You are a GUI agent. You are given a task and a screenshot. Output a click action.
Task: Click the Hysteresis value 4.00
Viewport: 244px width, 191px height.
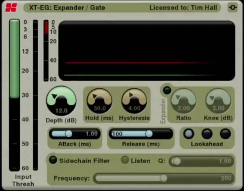pyautogui.click(x=134, y=108)
